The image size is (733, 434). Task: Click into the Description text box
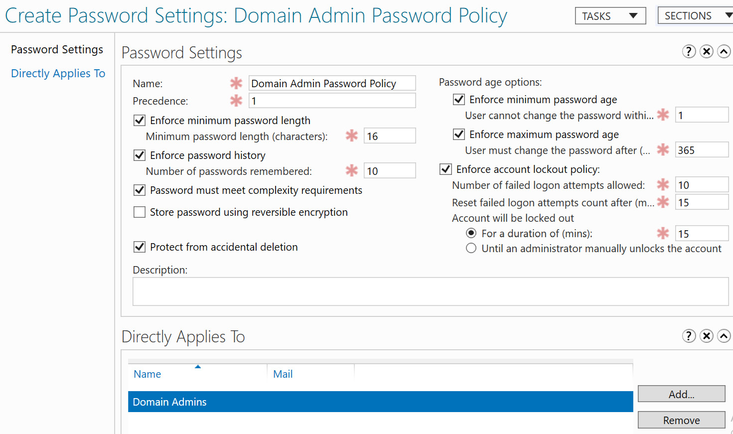tap(431, 291)
